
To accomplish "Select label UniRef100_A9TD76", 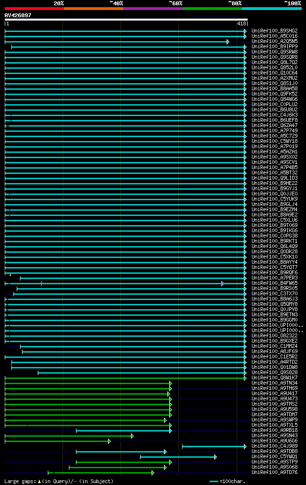I will pos(274,473).
